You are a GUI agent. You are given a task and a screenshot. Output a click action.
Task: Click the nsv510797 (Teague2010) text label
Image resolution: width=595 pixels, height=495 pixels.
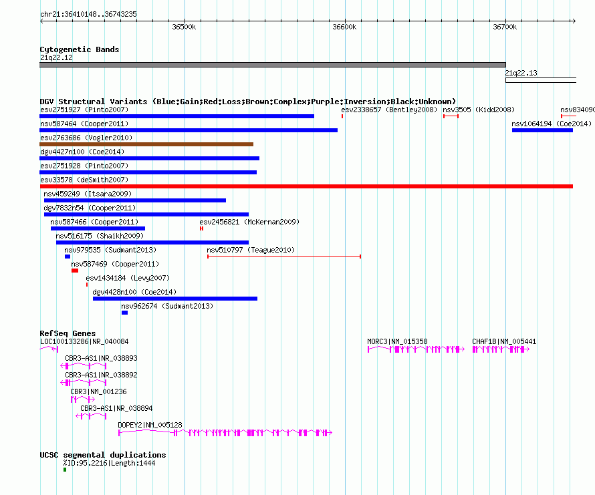click(251, 250)
